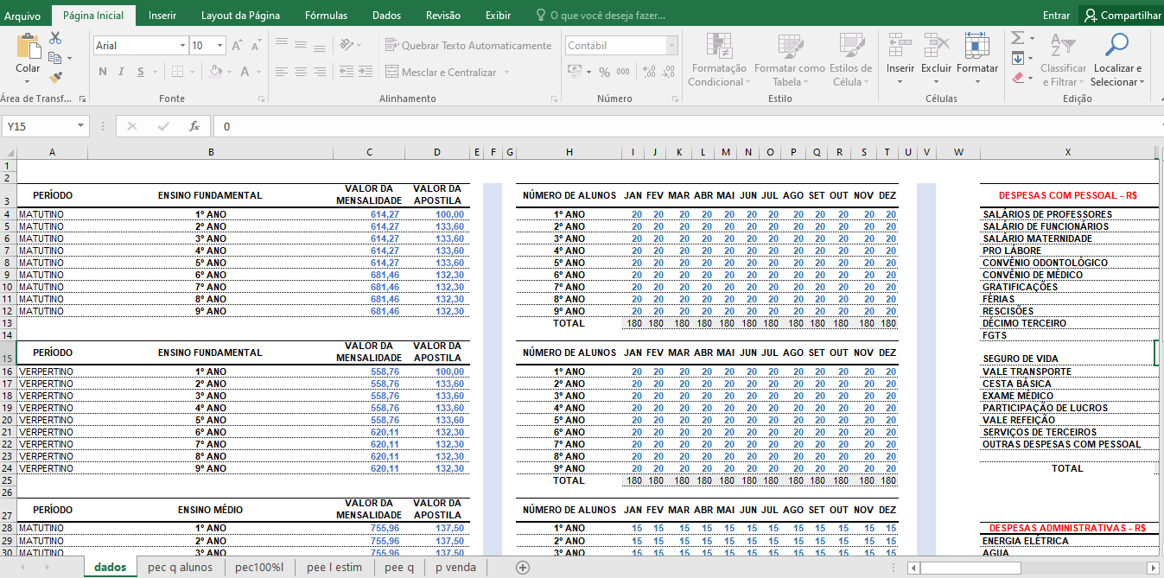Click the Entrar sign-in link
The height and width of the screenshot is (578, 1164).
[x=1056, y=16]
